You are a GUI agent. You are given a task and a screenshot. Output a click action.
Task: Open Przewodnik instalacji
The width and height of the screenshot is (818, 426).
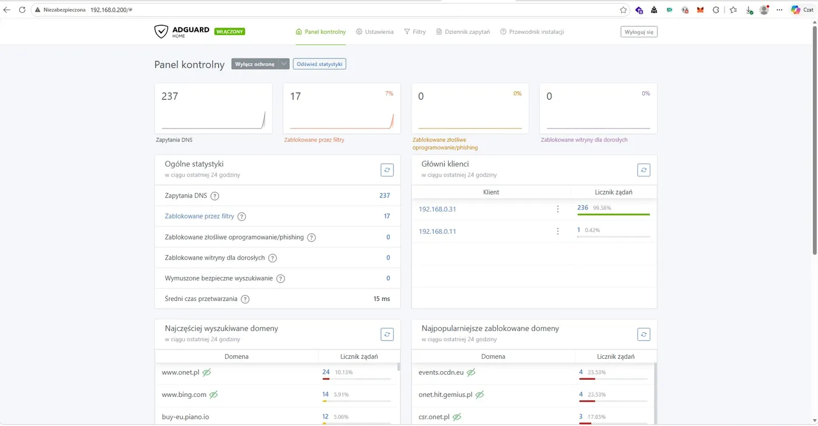532,32
